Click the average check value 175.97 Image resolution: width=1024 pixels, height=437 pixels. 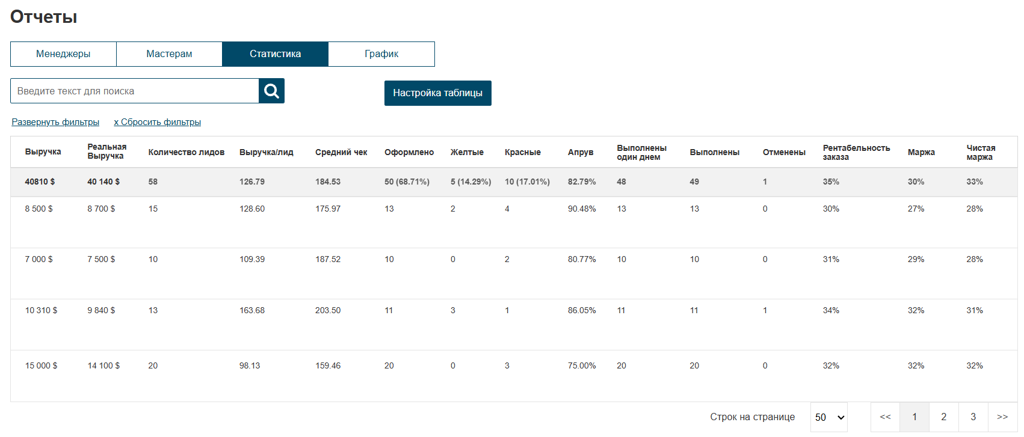[328, 209]
